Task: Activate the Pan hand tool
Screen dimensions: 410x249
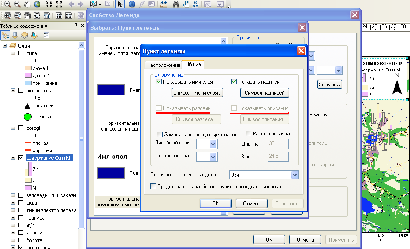Action: [27, 4]
